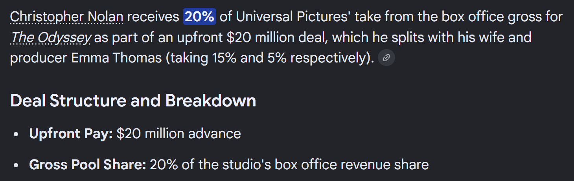Open the Christopher Nolan underlined link

(67, 16)
